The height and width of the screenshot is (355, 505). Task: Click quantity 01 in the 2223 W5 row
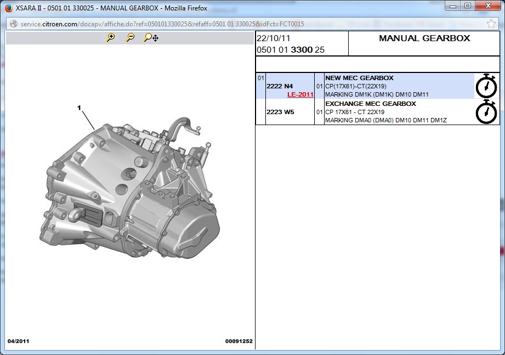pyautogui.click(x=319, y=112)
